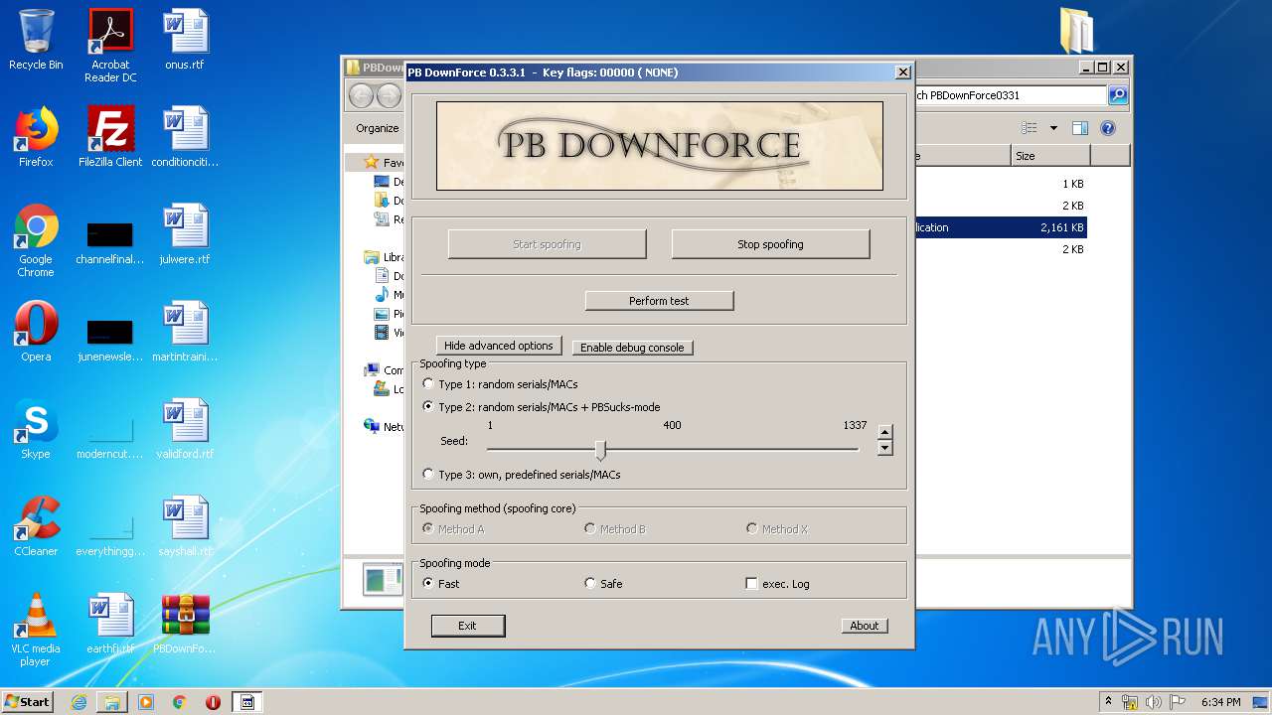Click Enable debug console button
The image size is (1272, 715).
tap(632, 348)
